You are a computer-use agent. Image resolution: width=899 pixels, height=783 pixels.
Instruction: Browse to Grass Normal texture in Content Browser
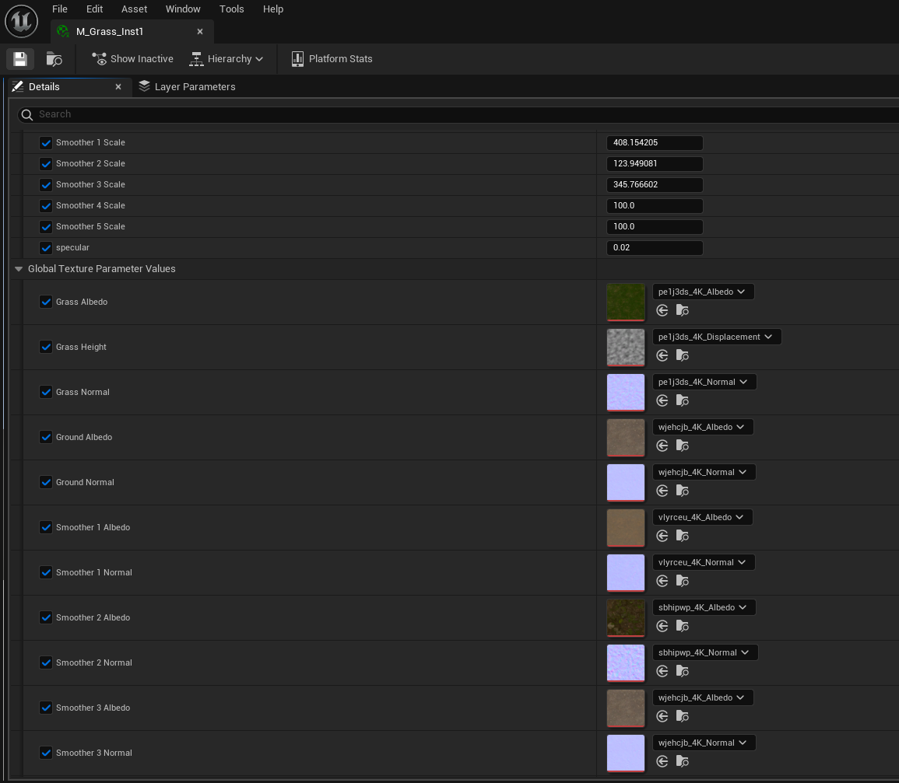[x=683, y=400]
